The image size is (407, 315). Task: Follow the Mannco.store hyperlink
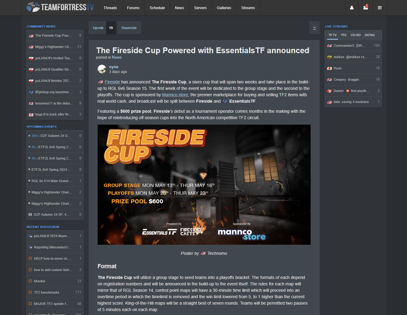point(175,95)
